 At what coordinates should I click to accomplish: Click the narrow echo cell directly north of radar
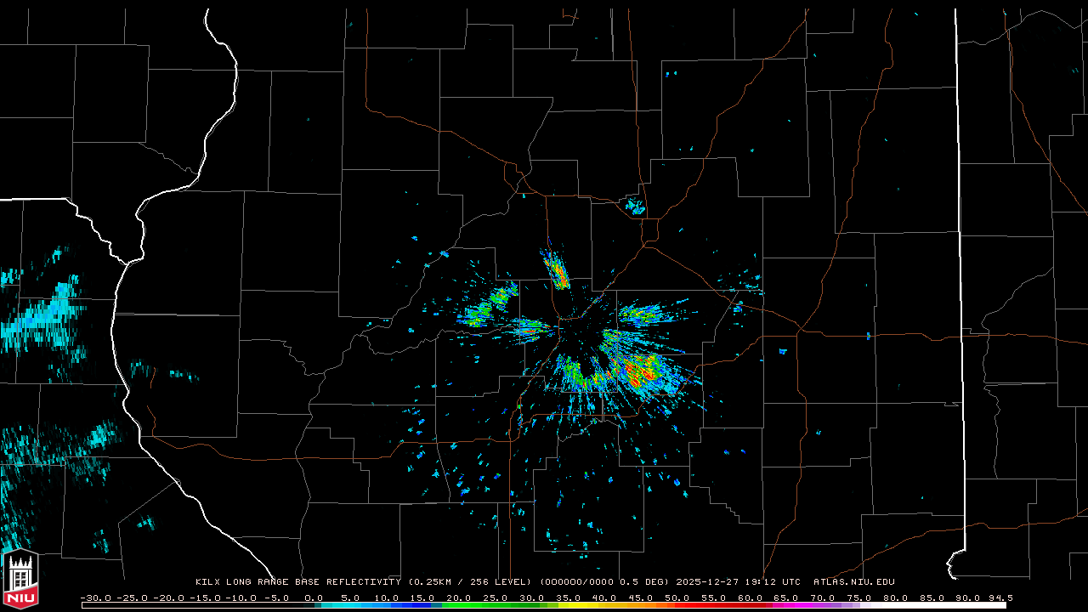pos(556,270)
